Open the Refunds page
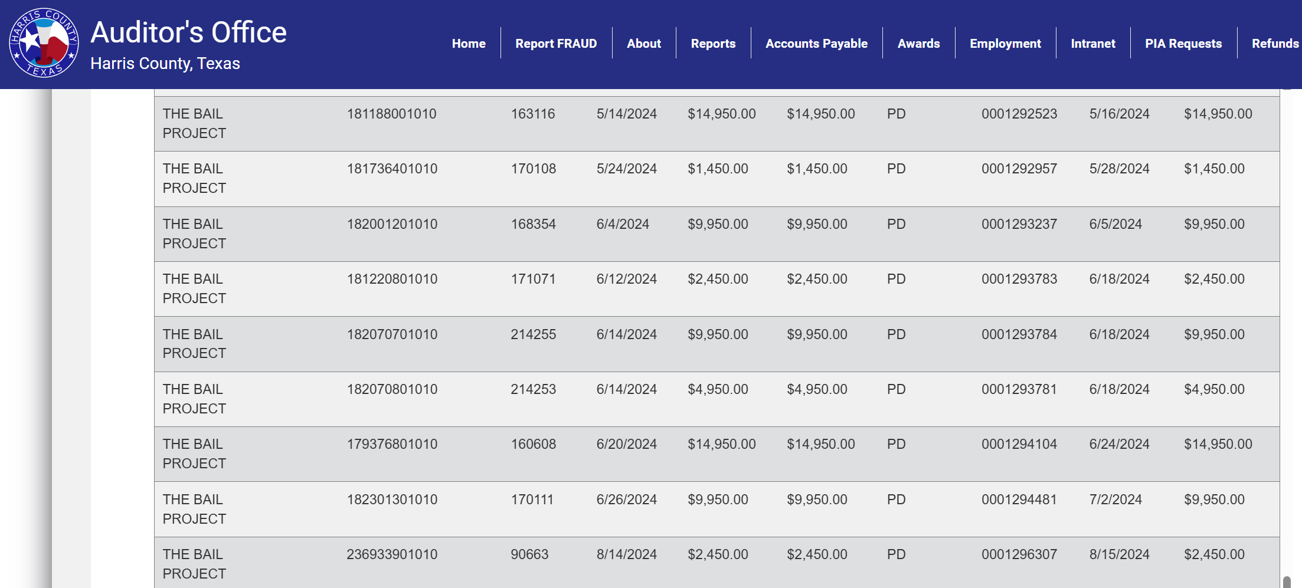Viewport: 1302px width, 588px height. pyautogui.click(x=1275, y=43)
